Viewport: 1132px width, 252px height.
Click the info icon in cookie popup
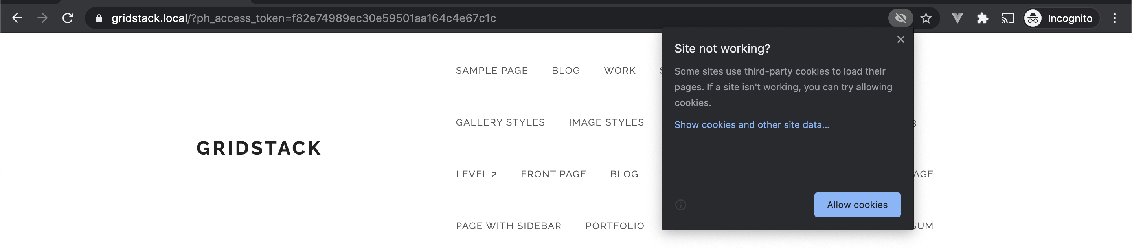(x=680, y=205)
